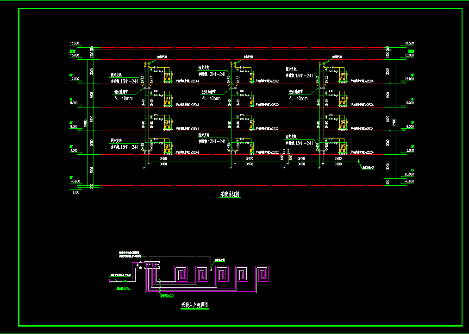Viewport: 469px width, 334px height.
Task: Select the ±0.000 elevation label on right
Action: point(409,174)
